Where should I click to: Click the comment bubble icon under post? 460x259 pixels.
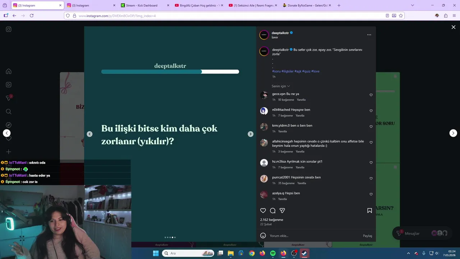(x=273, y=210)
